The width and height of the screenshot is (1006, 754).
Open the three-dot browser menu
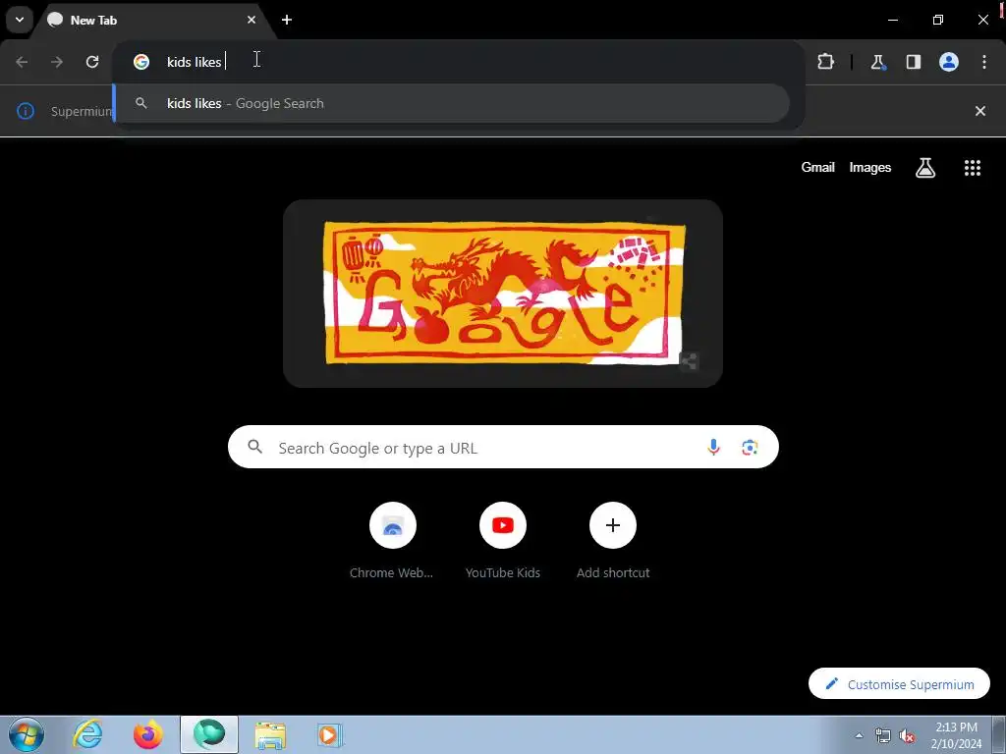[984, 62]
